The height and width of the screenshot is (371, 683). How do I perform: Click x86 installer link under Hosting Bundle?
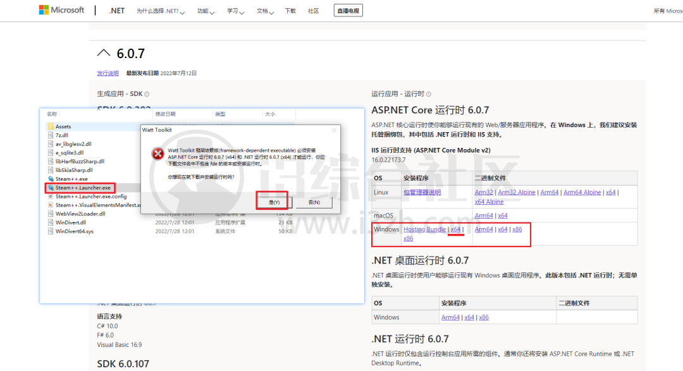[408, 238]
